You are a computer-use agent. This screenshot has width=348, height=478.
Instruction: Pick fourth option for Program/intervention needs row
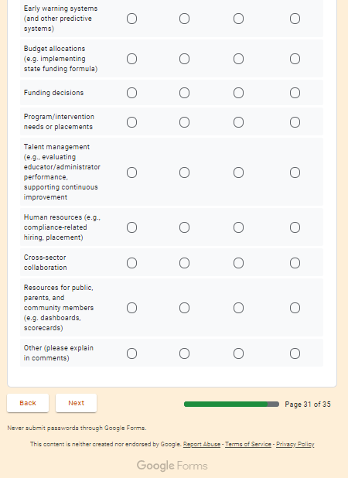coord(295,122)
